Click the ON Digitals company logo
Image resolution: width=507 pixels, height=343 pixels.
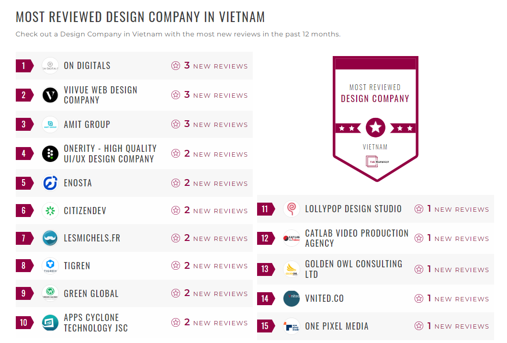click(50, 66)
